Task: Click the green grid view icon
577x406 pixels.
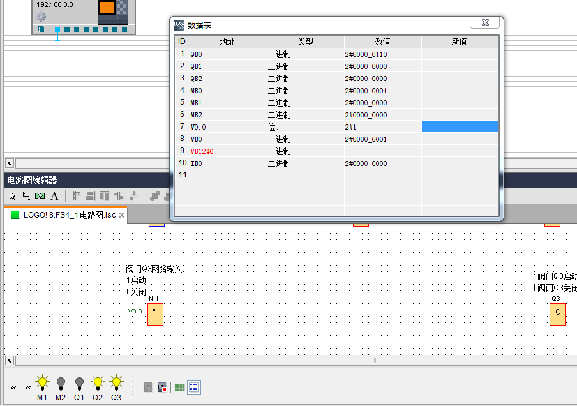Action: coord(179,387)
